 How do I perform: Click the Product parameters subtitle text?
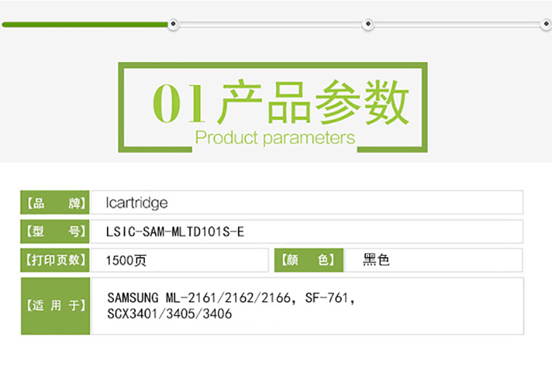point(275,137)
